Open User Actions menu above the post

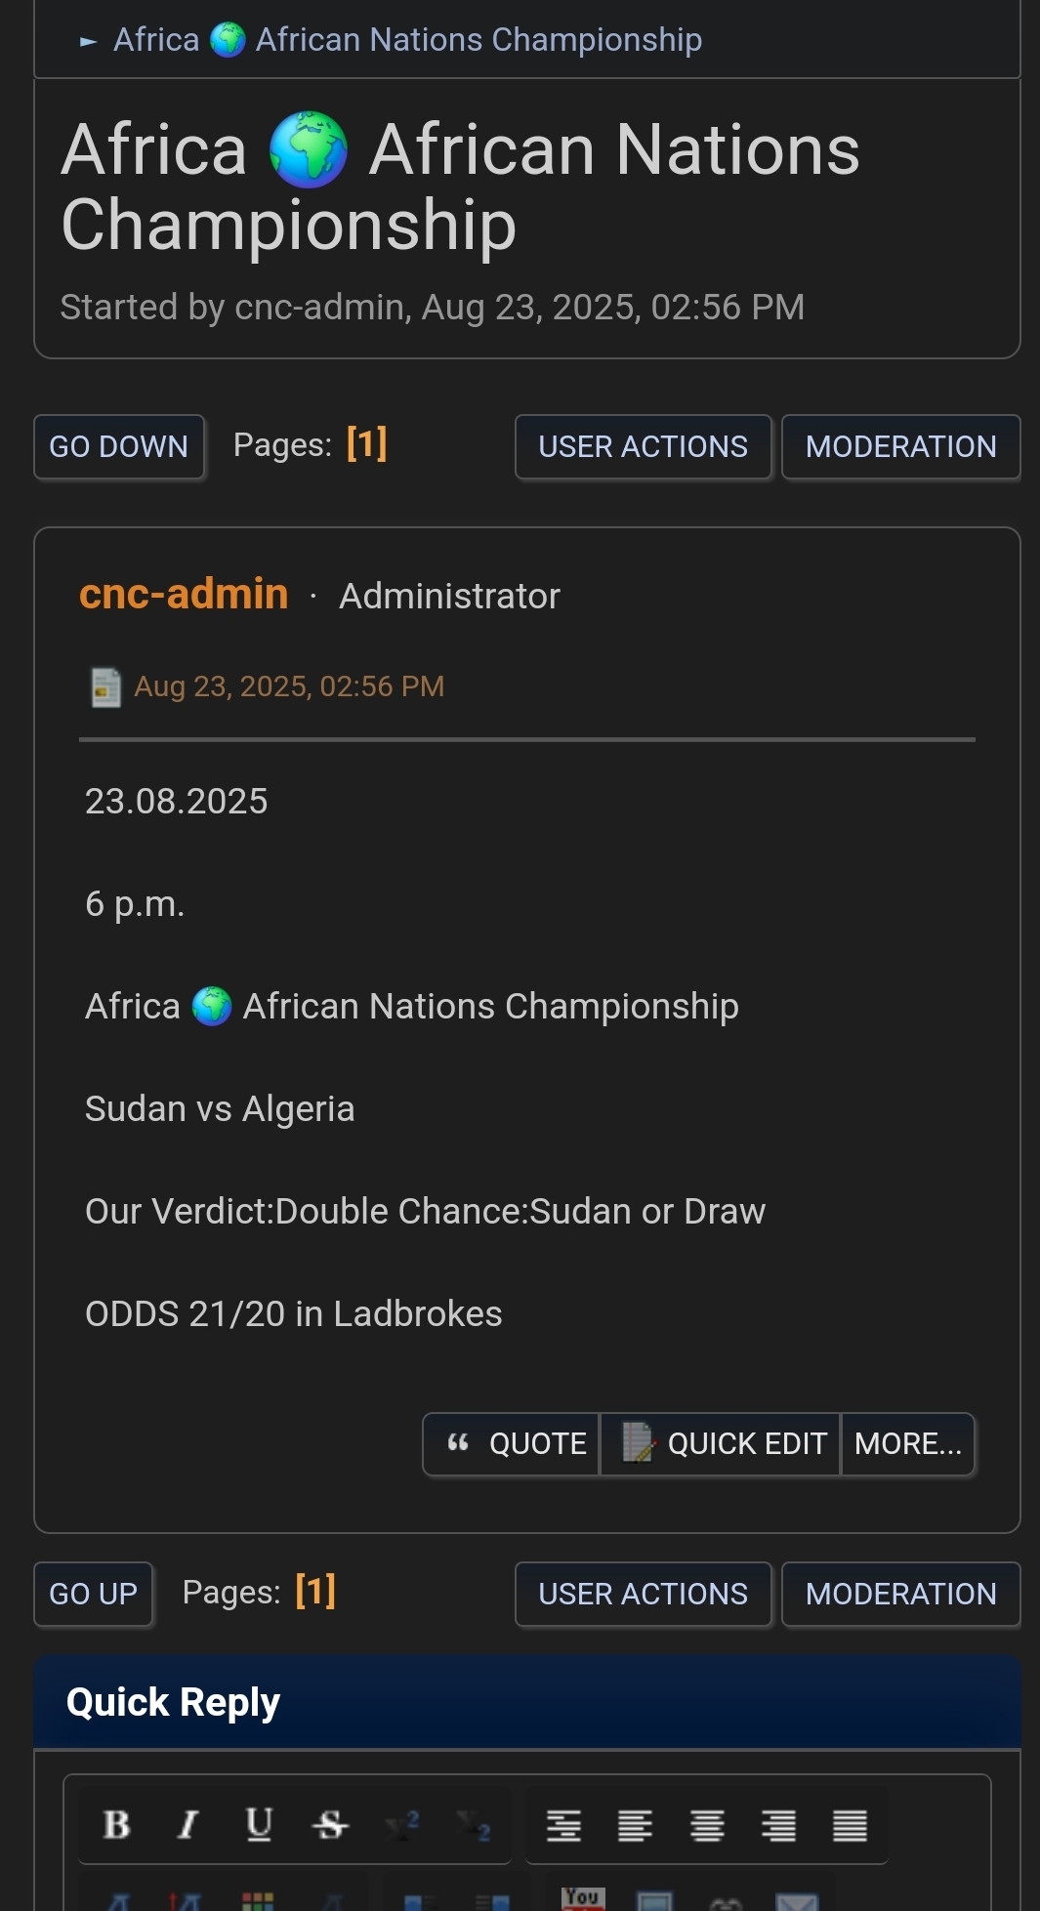[x=643, y=446]
